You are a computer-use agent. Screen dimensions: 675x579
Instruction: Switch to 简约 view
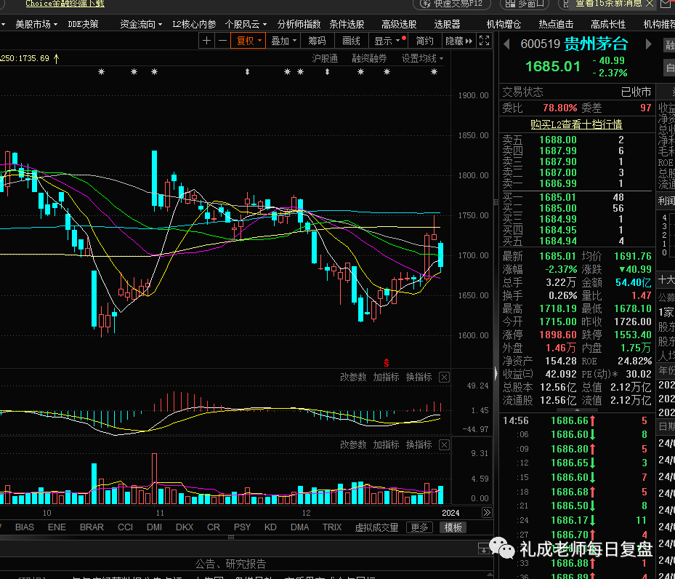(x=424, y=41)
